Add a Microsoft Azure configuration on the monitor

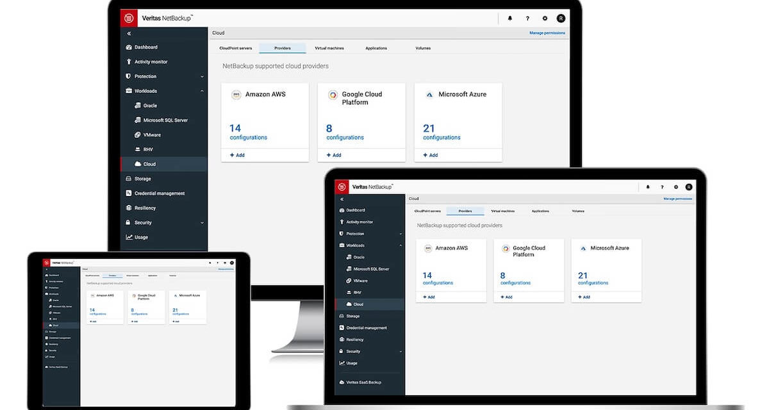pos(431,155)
